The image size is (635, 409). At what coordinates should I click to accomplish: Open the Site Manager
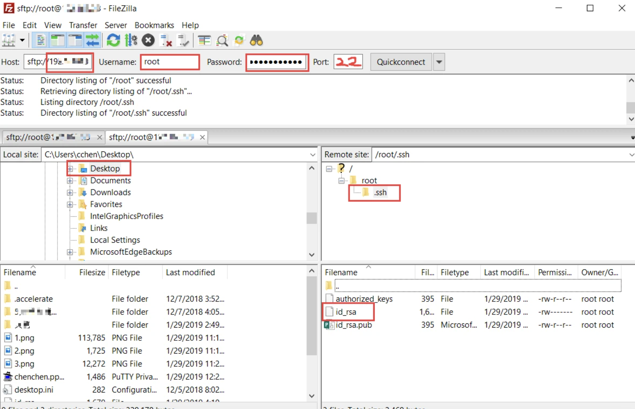(x=9, y=41)
